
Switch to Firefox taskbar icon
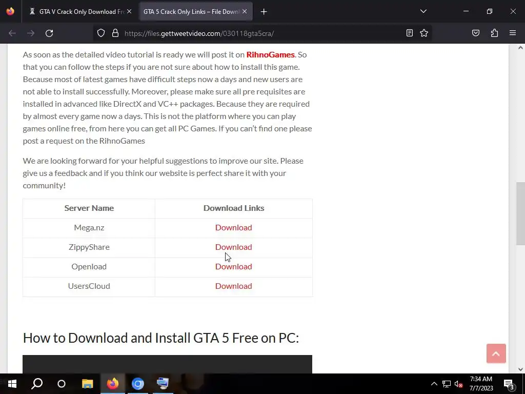pyautogui.click(x=112, y=384)
